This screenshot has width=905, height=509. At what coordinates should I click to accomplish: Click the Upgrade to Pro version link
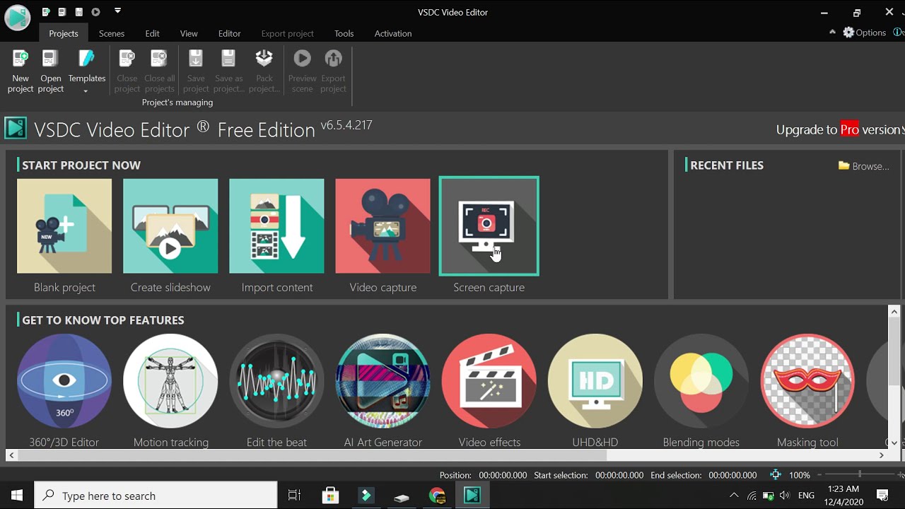[839, 129]
